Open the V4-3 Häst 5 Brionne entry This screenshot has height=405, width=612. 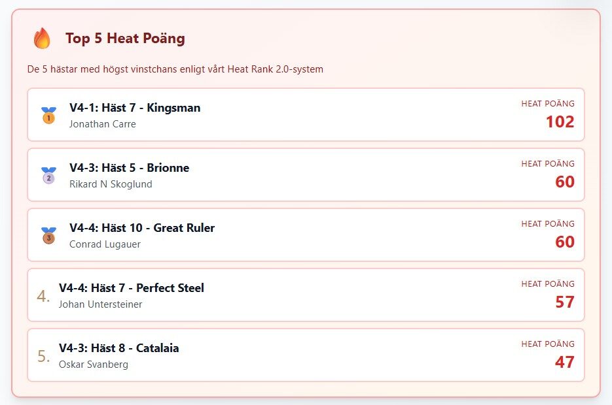[129, 168]
